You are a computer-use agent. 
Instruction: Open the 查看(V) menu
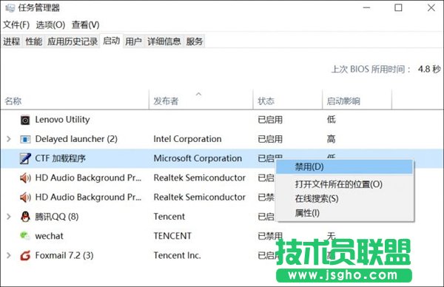[x=85, y=25]
